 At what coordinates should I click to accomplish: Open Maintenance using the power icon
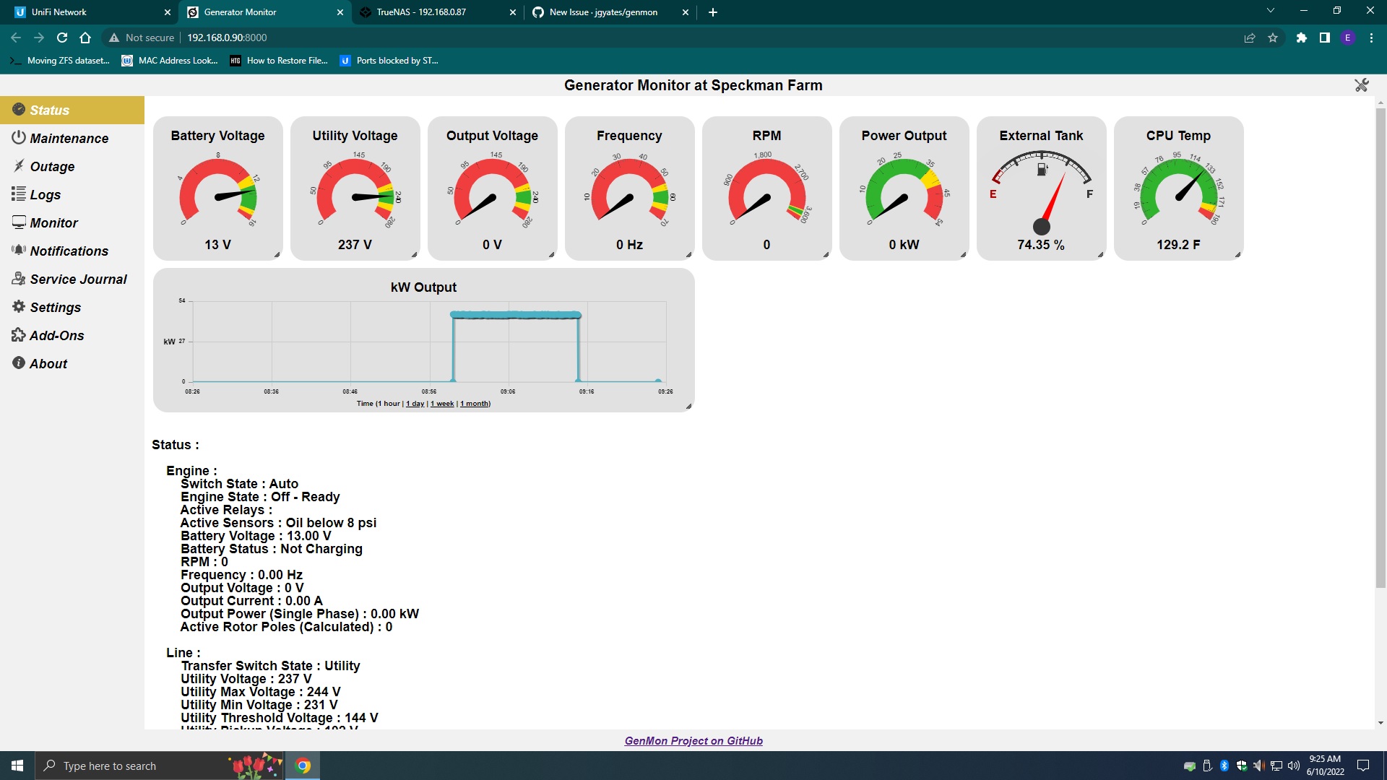tap(19, 138)
